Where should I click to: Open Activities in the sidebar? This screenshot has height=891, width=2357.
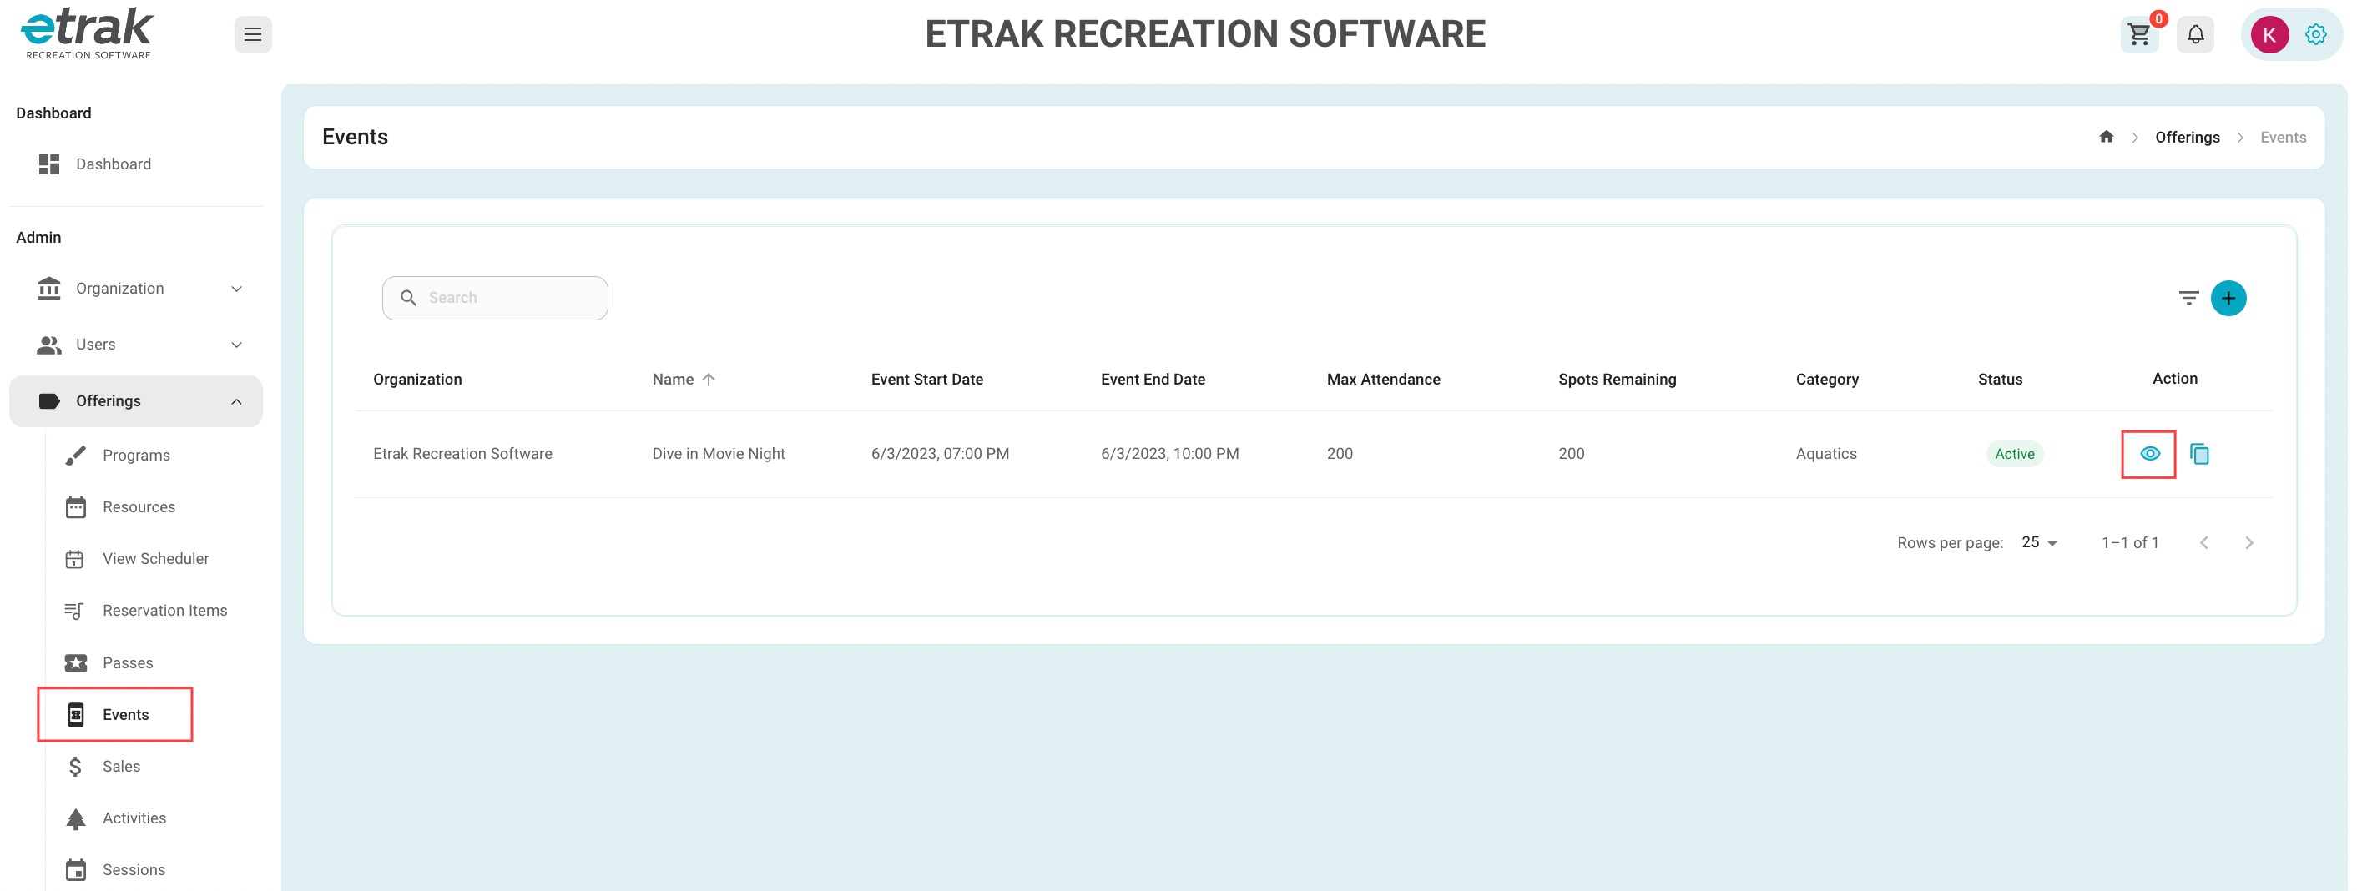(x=134, y=818)
